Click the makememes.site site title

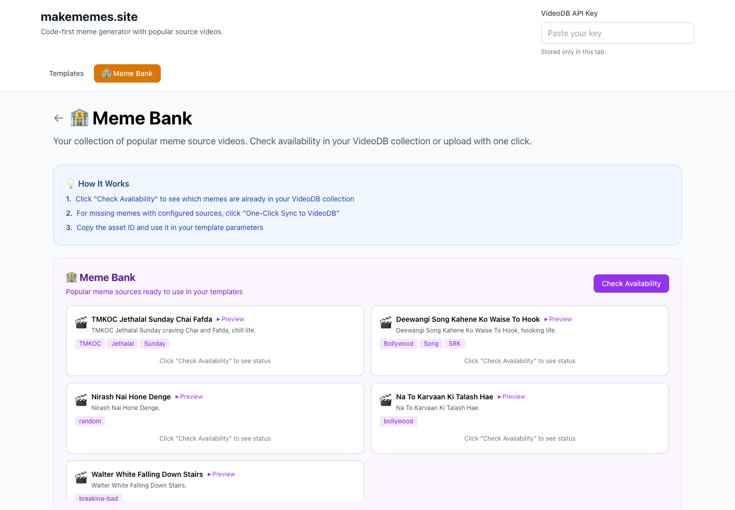coord(89,17)
